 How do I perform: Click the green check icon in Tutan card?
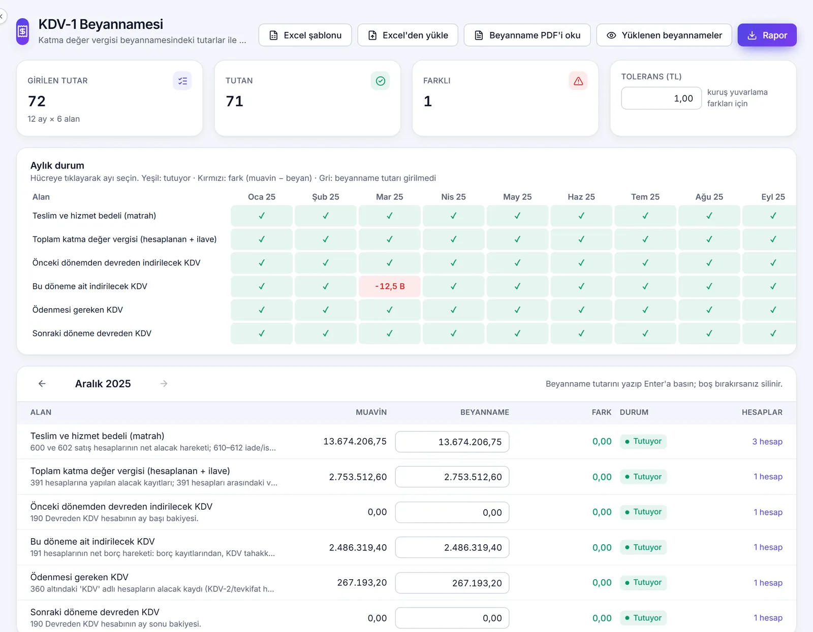380,81
